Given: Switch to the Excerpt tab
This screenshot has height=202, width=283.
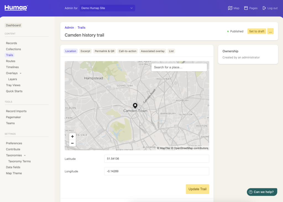Looking at the screenshot, I should point(85,51).
